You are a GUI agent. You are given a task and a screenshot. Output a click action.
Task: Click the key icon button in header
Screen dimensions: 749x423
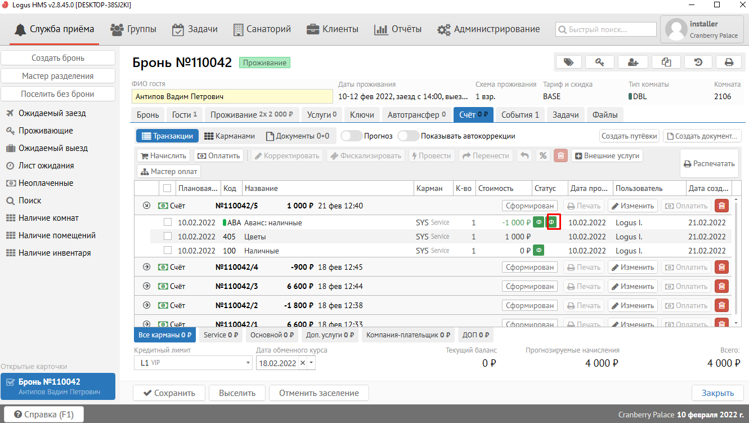point(600,63)
